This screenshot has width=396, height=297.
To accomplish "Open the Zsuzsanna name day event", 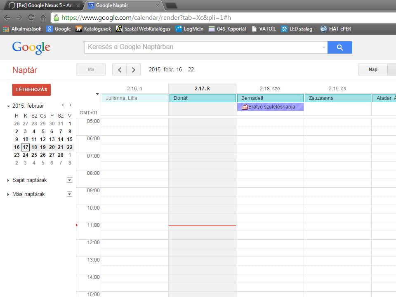I will (x=338, y=98).
